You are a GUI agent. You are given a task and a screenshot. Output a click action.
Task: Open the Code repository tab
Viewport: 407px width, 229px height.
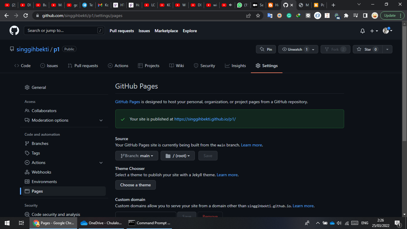(x=22, y=66)
